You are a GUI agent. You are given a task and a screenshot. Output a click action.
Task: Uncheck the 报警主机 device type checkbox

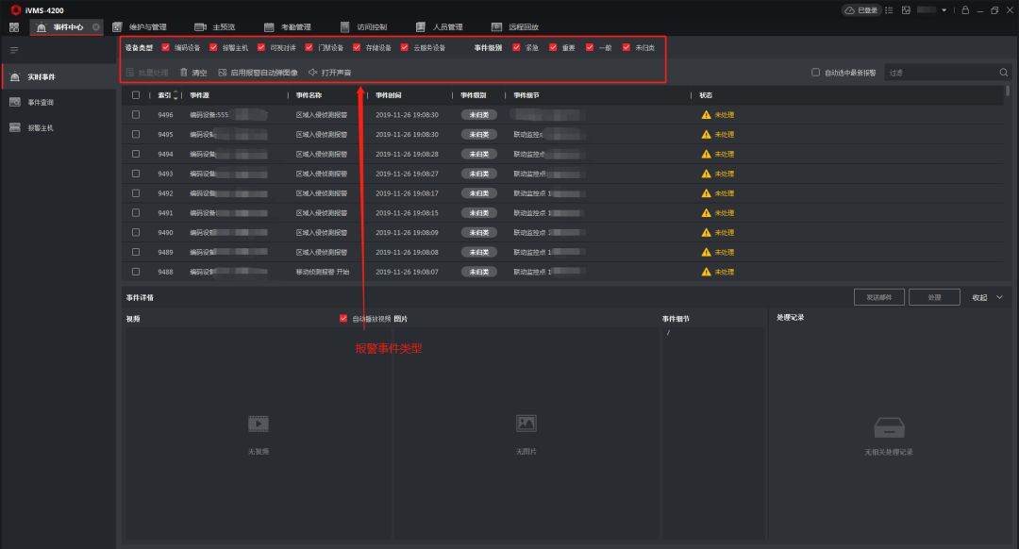click(x=213, y=47)
